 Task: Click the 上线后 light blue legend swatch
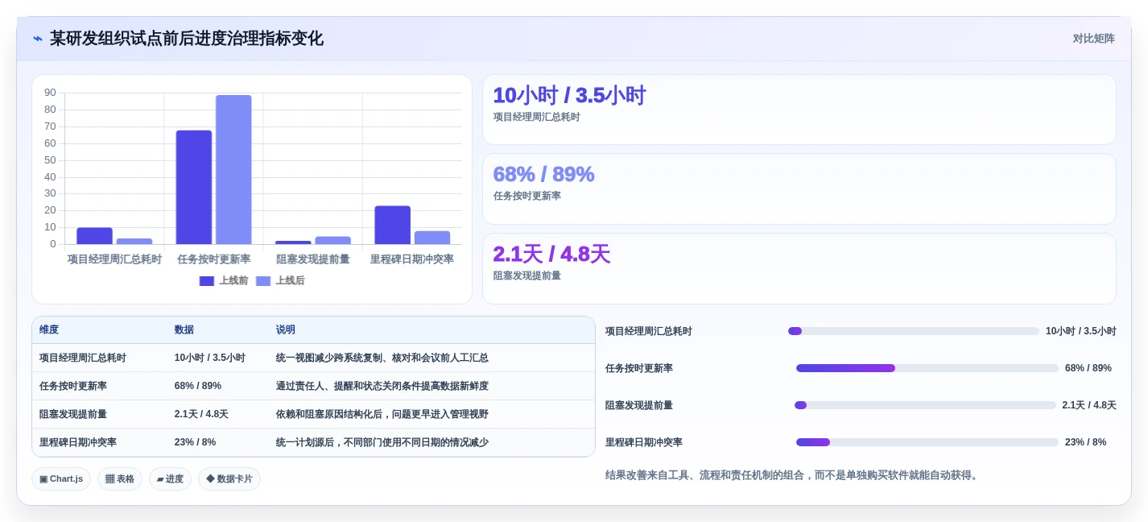pos(263,281)
